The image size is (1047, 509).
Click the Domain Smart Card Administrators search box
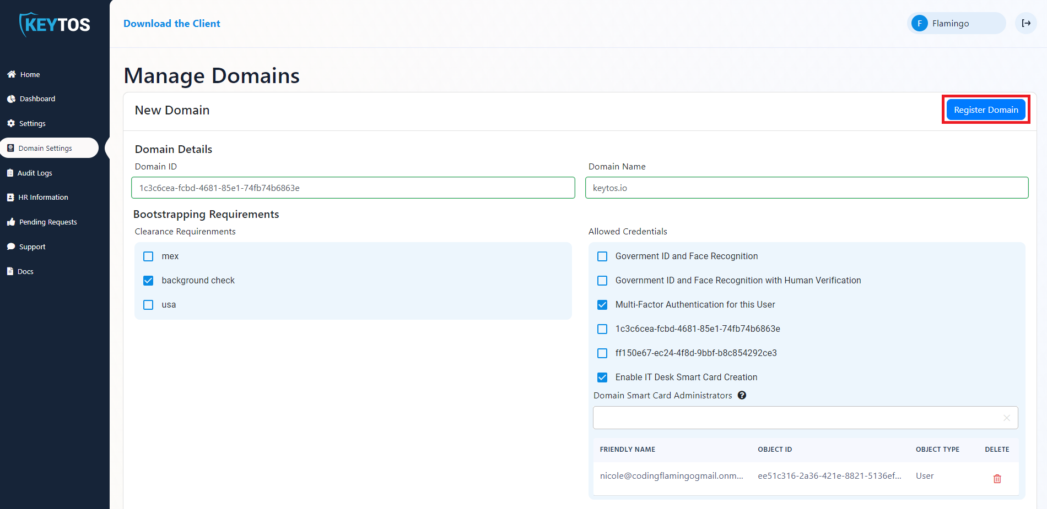pyautogui.click(x=805, y=418)
